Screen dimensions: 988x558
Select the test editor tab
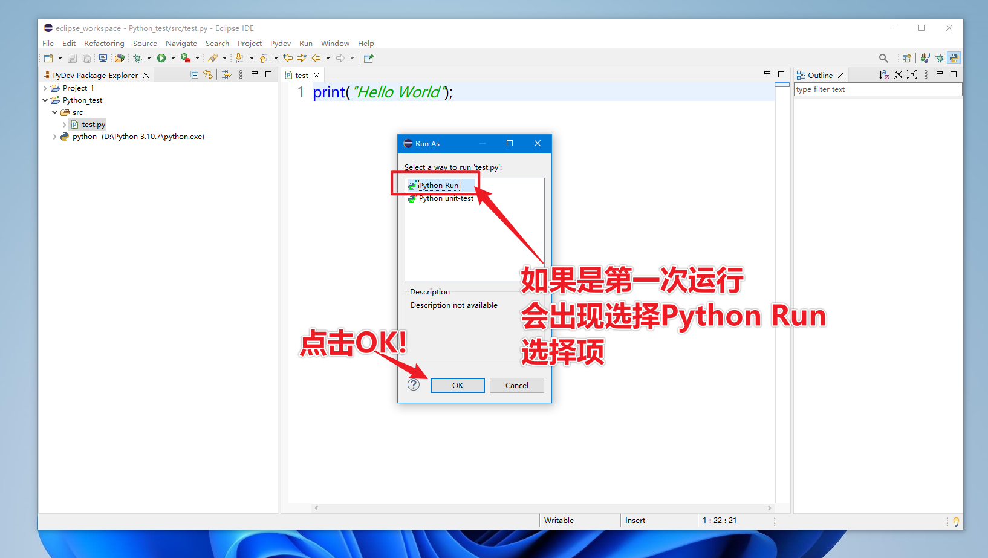(302, 75)
